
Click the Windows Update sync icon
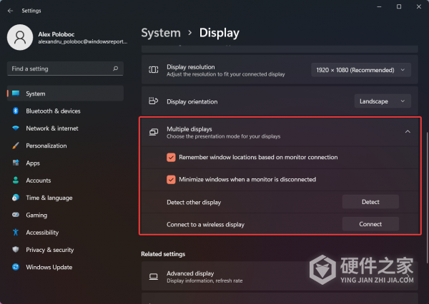click(x=16, y=267)
